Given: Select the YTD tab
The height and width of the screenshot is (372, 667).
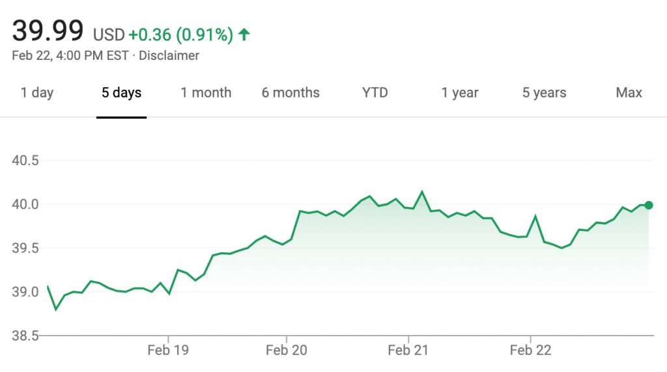Looking at the screenshot, I should coord(375,92).
